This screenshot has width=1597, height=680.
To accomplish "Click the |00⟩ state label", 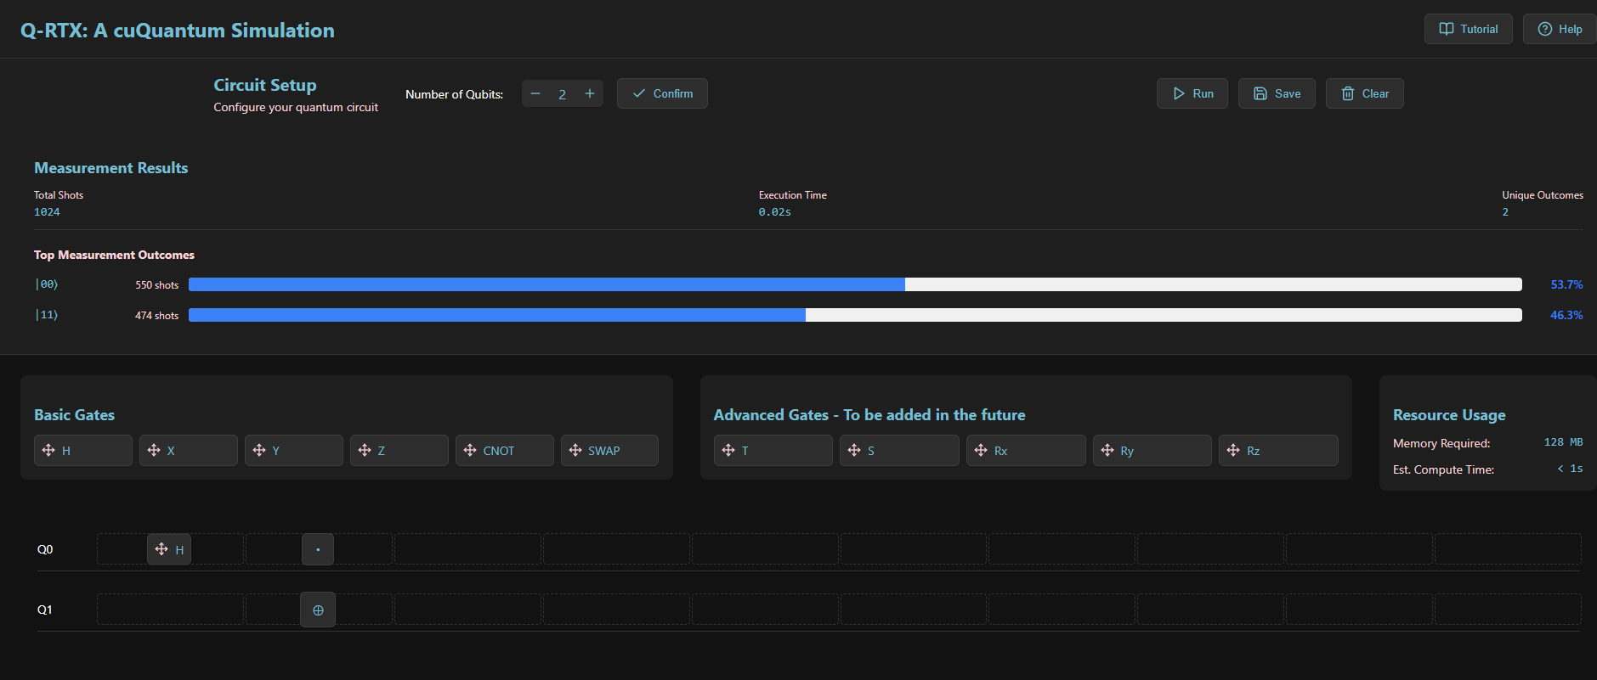I will pos(47,284).
